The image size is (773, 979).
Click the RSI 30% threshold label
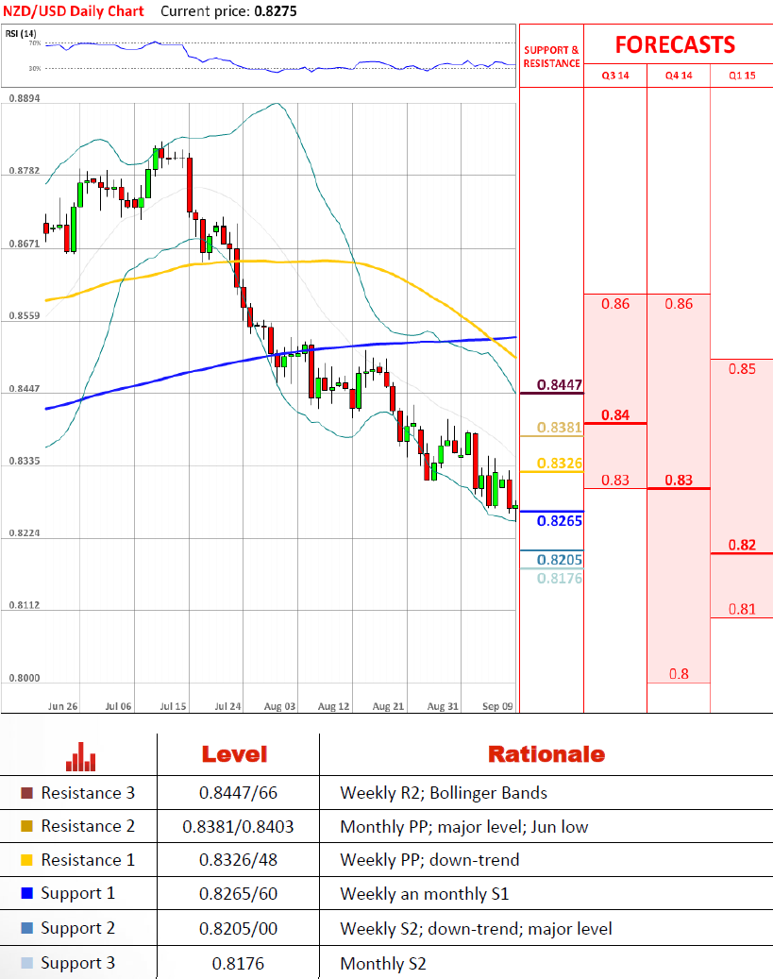point(35,68)
